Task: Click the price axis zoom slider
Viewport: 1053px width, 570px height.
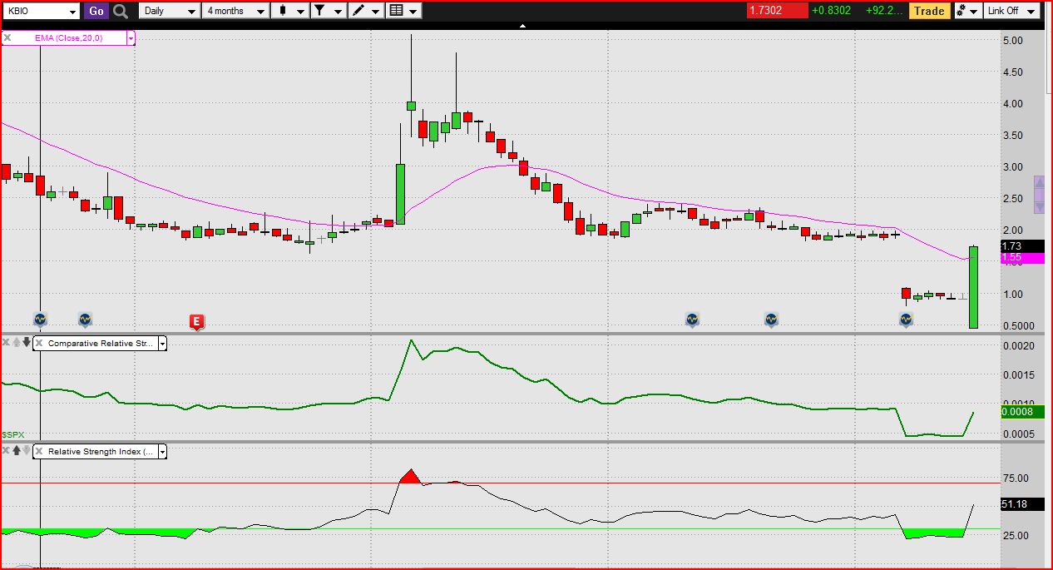Action: [1039, 194]
